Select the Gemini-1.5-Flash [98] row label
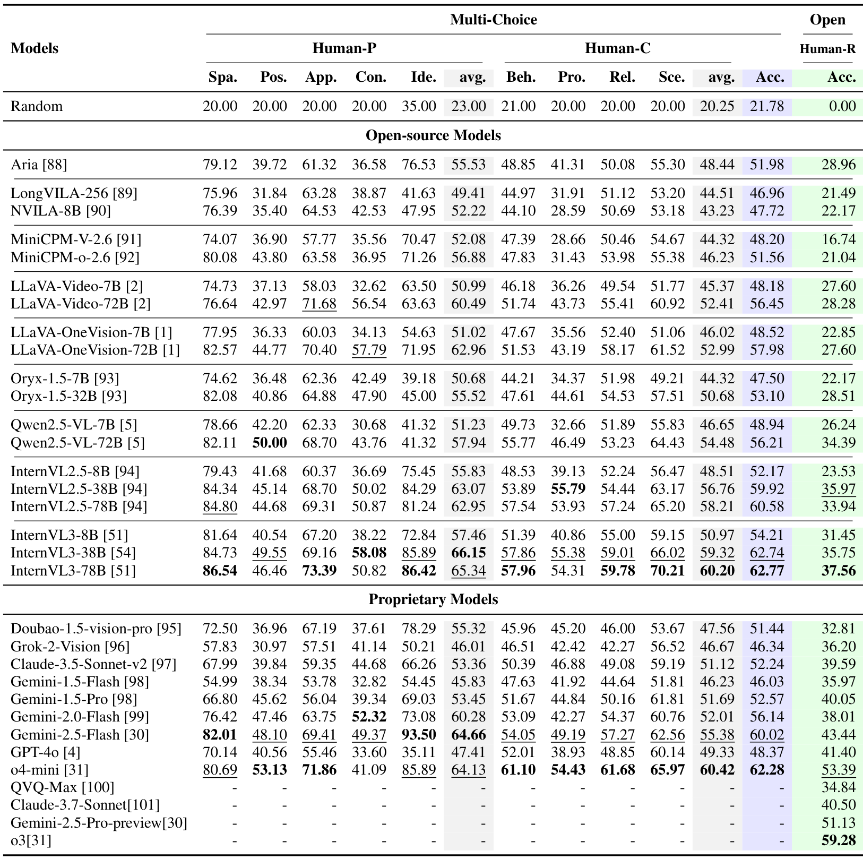 [x=80, y=682]
